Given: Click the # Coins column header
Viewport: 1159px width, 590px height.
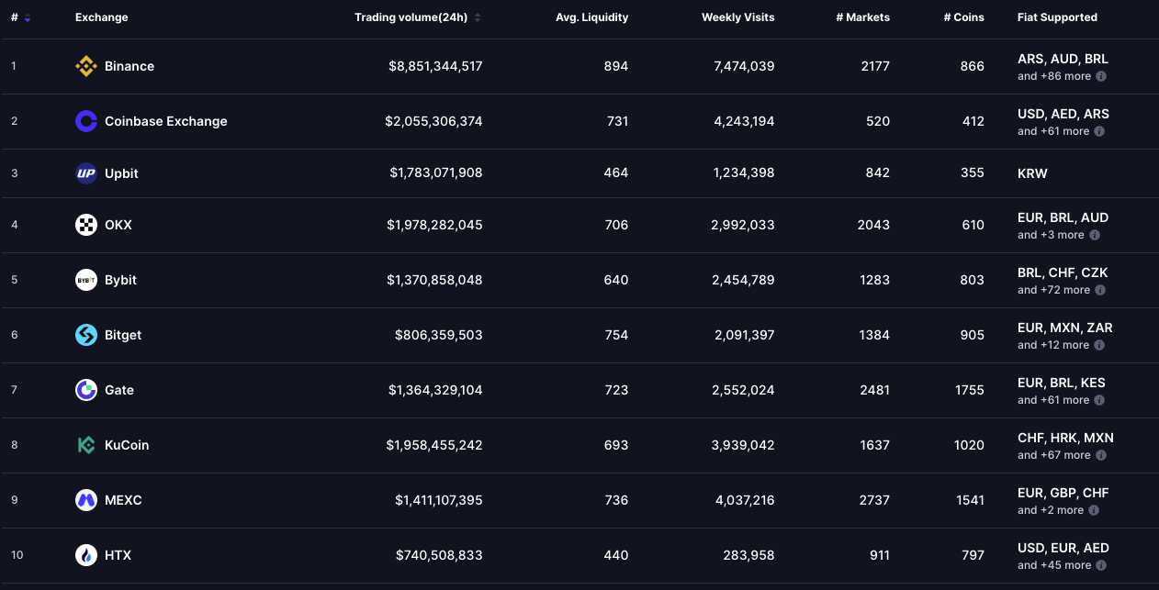Looking at the screenshot, I should tap(964, 17).
